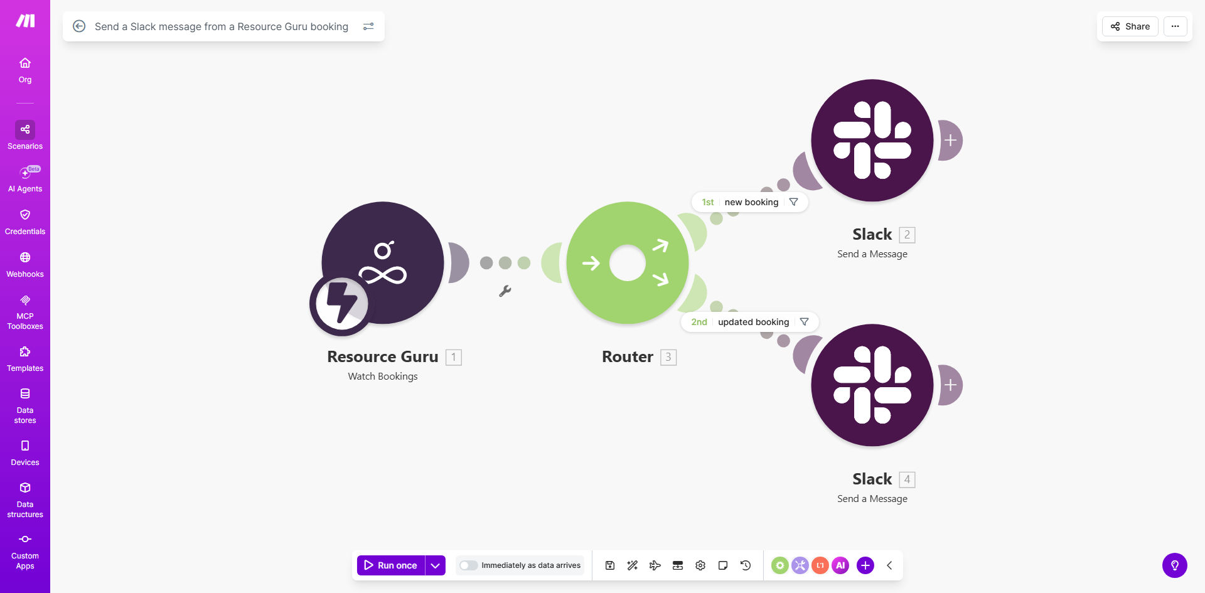Click the 'new booking' route label

click(x=751, y=202)
